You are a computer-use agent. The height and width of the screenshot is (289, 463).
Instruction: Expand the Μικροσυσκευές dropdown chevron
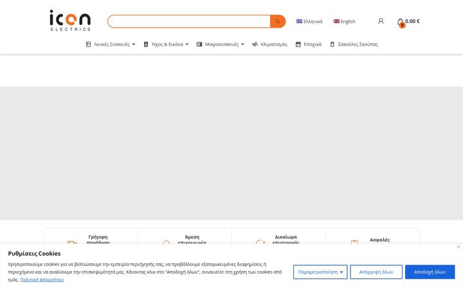click(x=242, y=44)
